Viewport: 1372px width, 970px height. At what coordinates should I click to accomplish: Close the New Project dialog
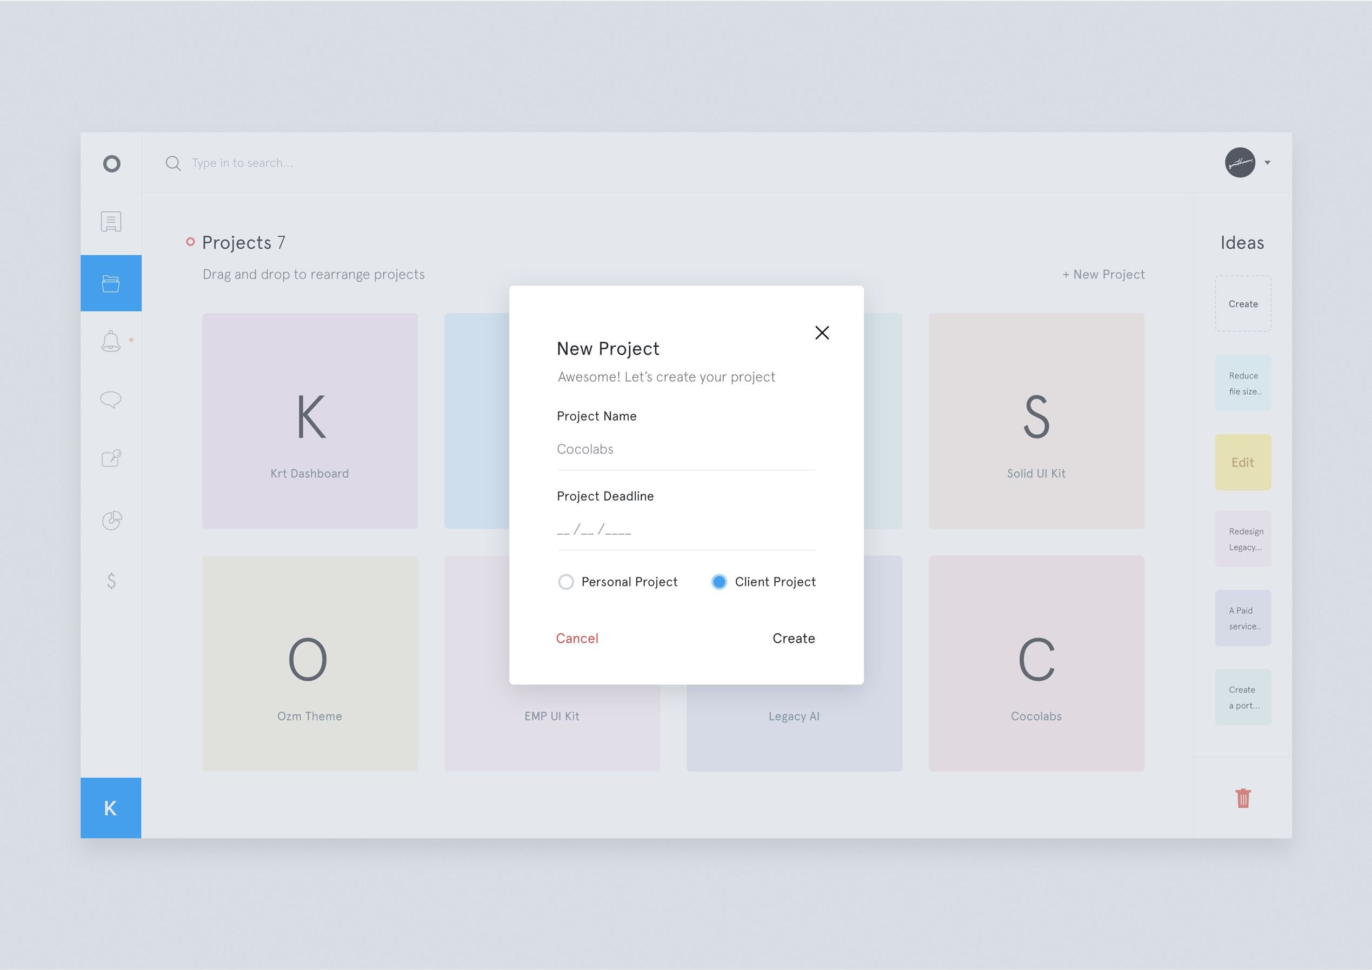(x=822, y=333)
